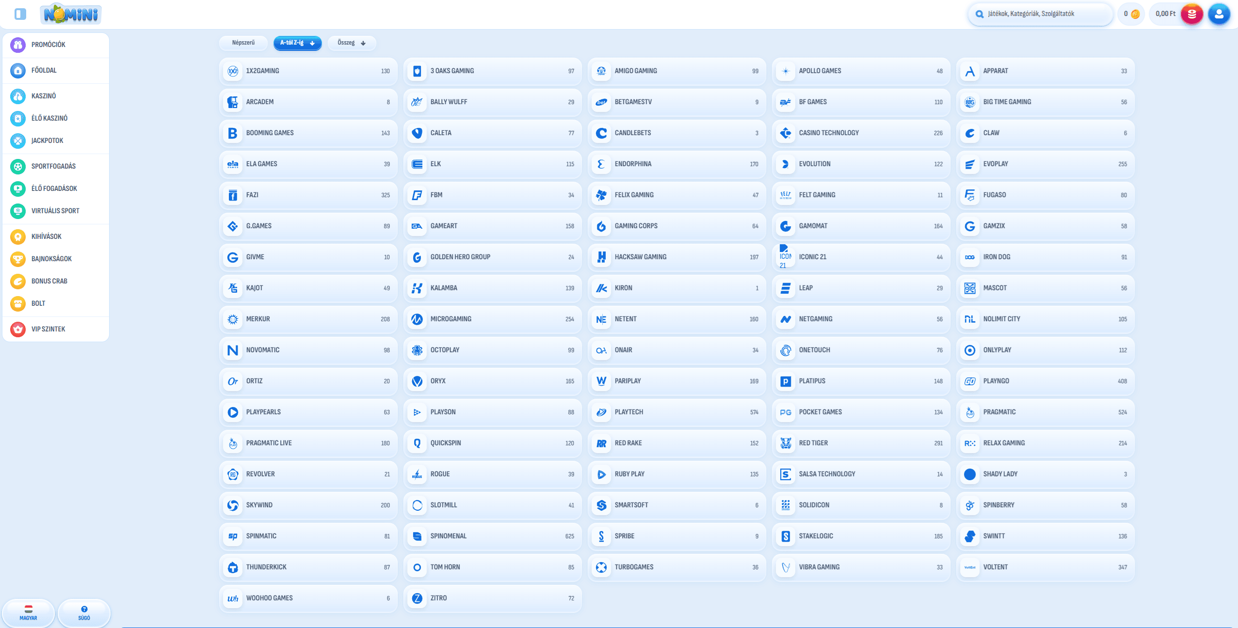Open the user profile avatar icon

[x=1219, y=14]
